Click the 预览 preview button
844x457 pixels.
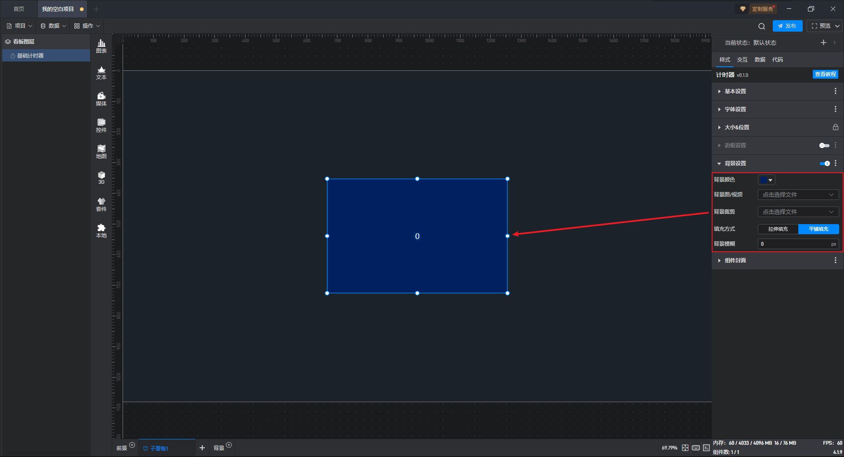coord(821,26)
